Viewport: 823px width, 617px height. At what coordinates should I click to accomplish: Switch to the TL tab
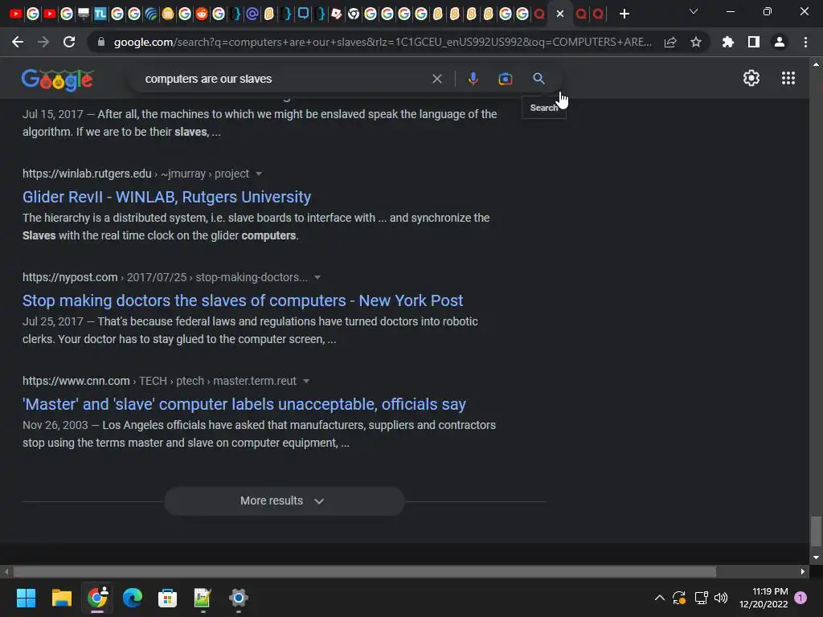[x=100, y=14]
